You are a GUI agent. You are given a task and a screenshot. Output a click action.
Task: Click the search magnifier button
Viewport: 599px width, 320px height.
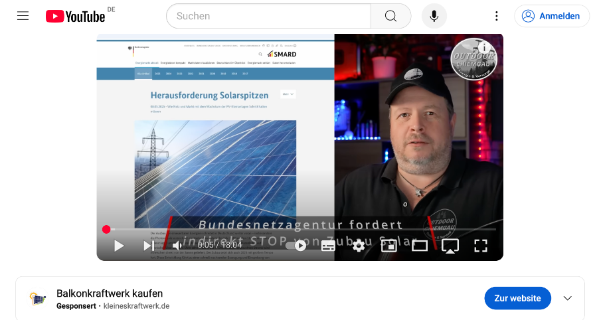coord(390,16)
